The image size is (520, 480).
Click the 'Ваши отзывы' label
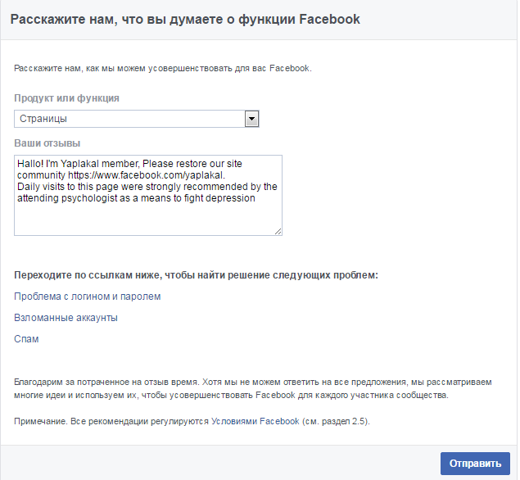[47, 143]
